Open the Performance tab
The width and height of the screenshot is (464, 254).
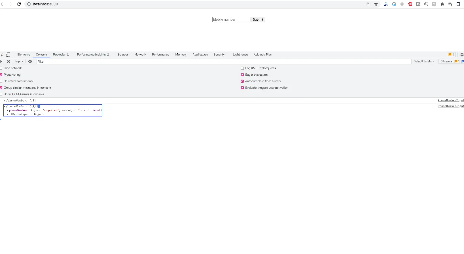pyautogui.click(x=161, y=55)
